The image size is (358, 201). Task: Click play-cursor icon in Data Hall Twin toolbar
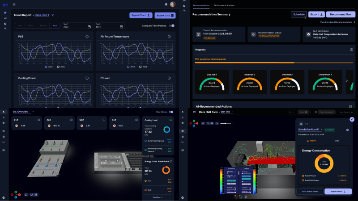coord(217,123)
